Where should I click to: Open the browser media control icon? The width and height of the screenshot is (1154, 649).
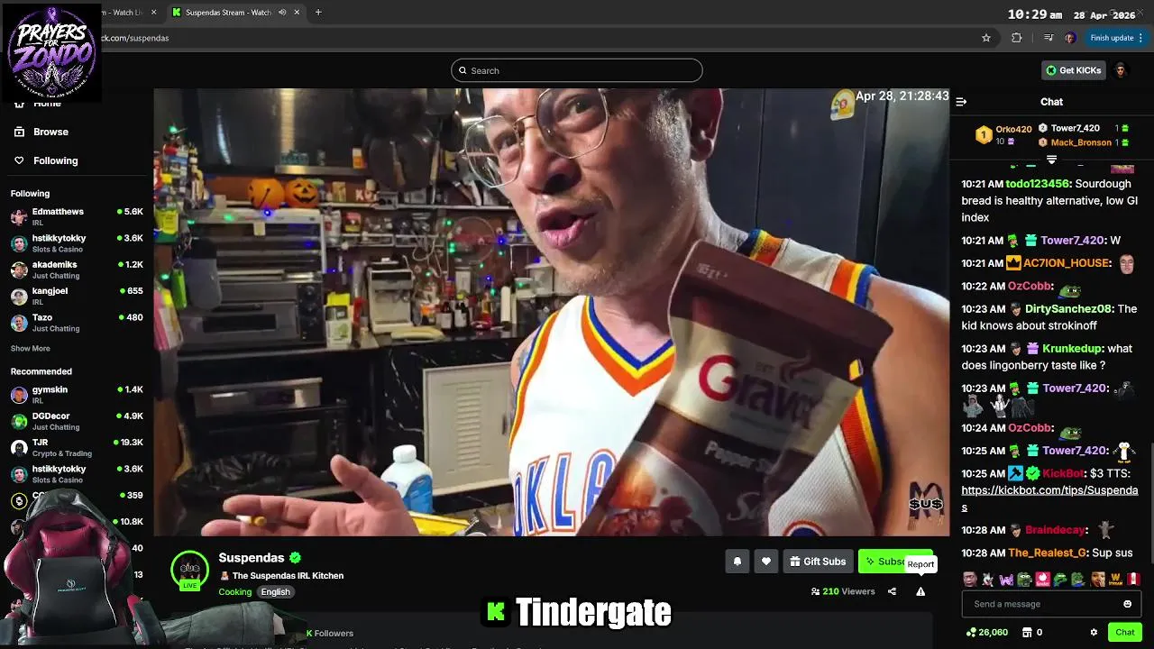point(1048,38)
